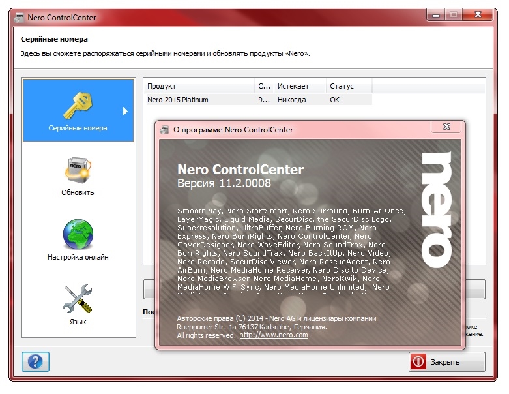Image resolution: width=509 pixels, height=394 pixels.
Task: Open the http://www.nero.com link
Action: (274, 335)
